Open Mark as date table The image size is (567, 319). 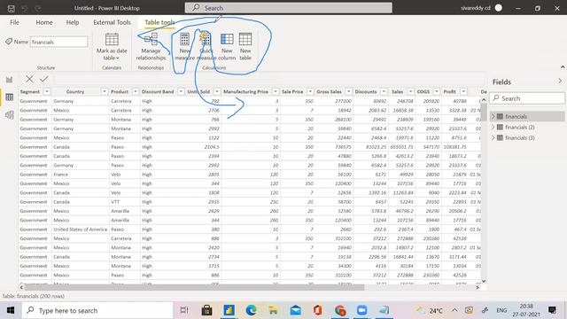(x=112, y=47)
